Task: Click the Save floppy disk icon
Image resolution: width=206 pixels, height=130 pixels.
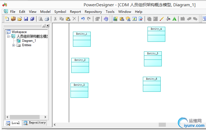Action: point(26,19)
